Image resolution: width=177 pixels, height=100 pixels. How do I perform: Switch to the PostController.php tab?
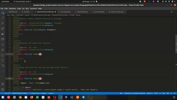tap(117, 12)
